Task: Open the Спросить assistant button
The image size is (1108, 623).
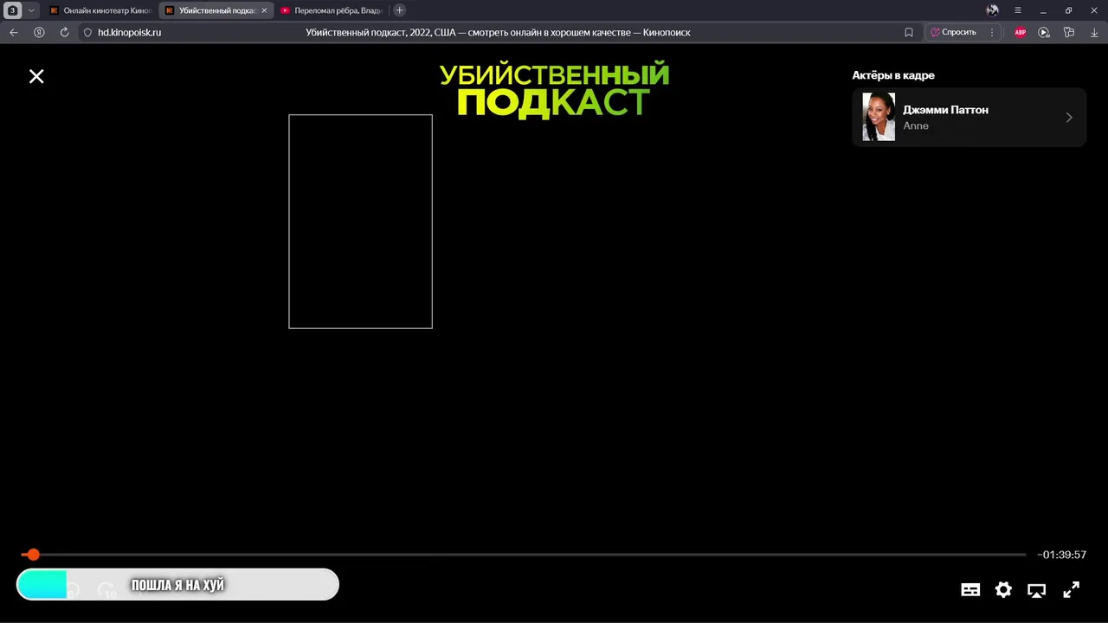Action: coord(953,32)
